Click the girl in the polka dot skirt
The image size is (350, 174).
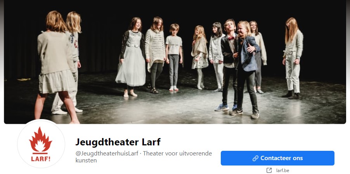point(200,57)
